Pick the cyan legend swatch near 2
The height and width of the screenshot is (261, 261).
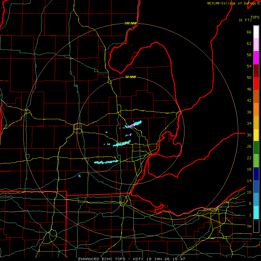[x=256, y=213]
